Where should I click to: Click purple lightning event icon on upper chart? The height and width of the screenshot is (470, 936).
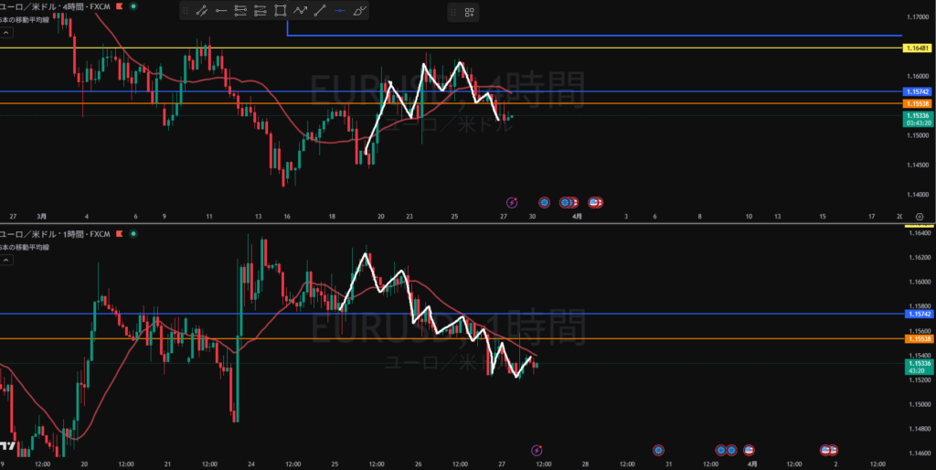[512, 202]
